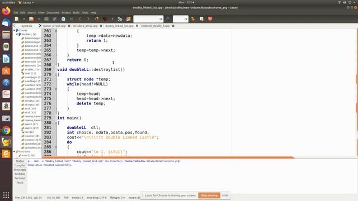Build the current file

105,19
